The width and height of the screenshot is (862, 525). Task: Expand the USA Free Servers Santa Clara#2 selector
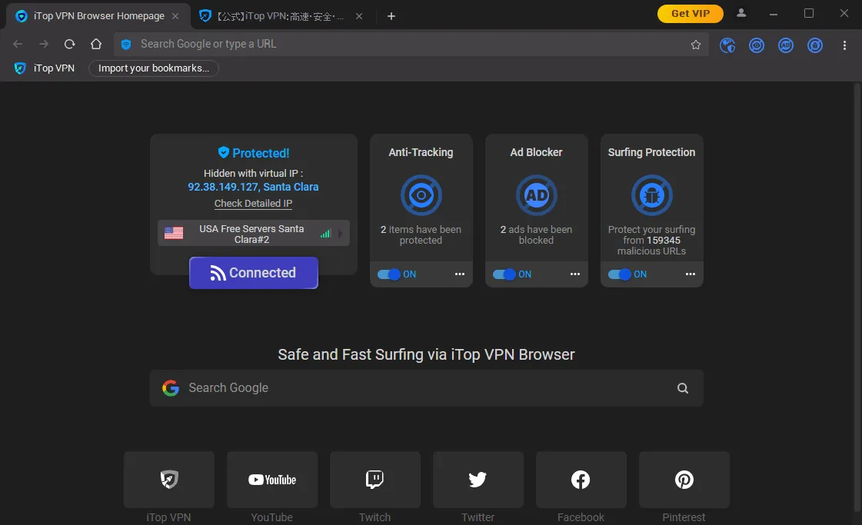pos(254,234)
